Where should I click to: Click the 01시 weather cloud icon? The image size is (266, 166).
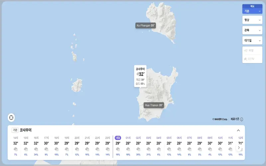point(128,149)
